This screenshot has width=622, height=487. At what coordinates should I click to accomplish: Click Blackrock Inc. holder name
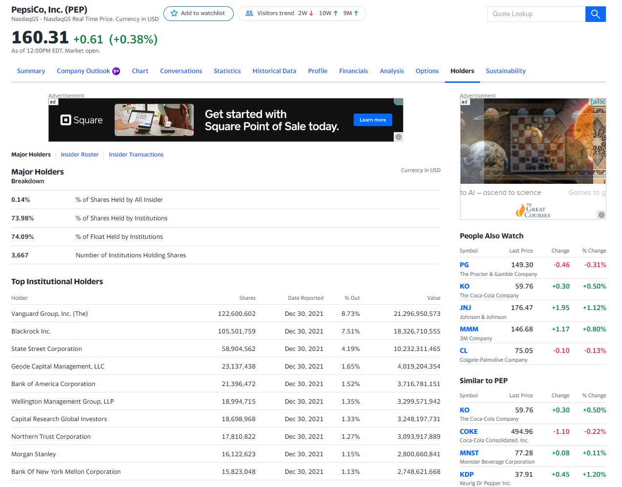point(31,331)
